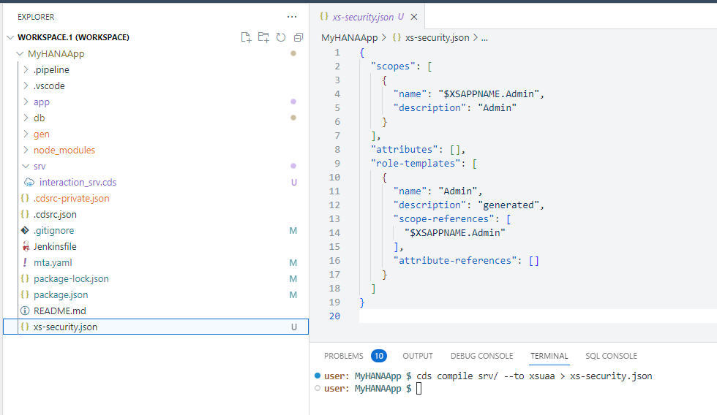Open the README.md file
The height and width of the screenshot is (415, 717).
59,311
